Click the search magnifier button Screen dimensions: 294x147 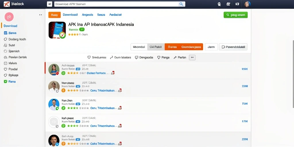181,4
